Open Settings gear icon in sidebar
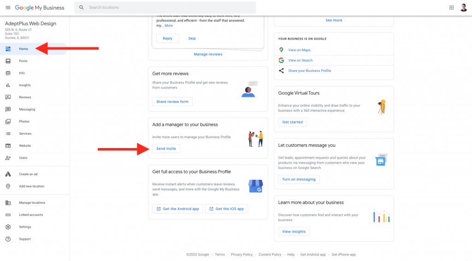Image resolution: width=472 pixels, height=261 pixels. tap(8, 227)
